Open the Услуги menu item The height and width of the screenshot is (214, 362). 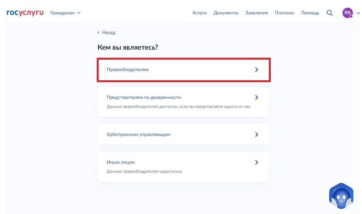(x=199, y=12)
